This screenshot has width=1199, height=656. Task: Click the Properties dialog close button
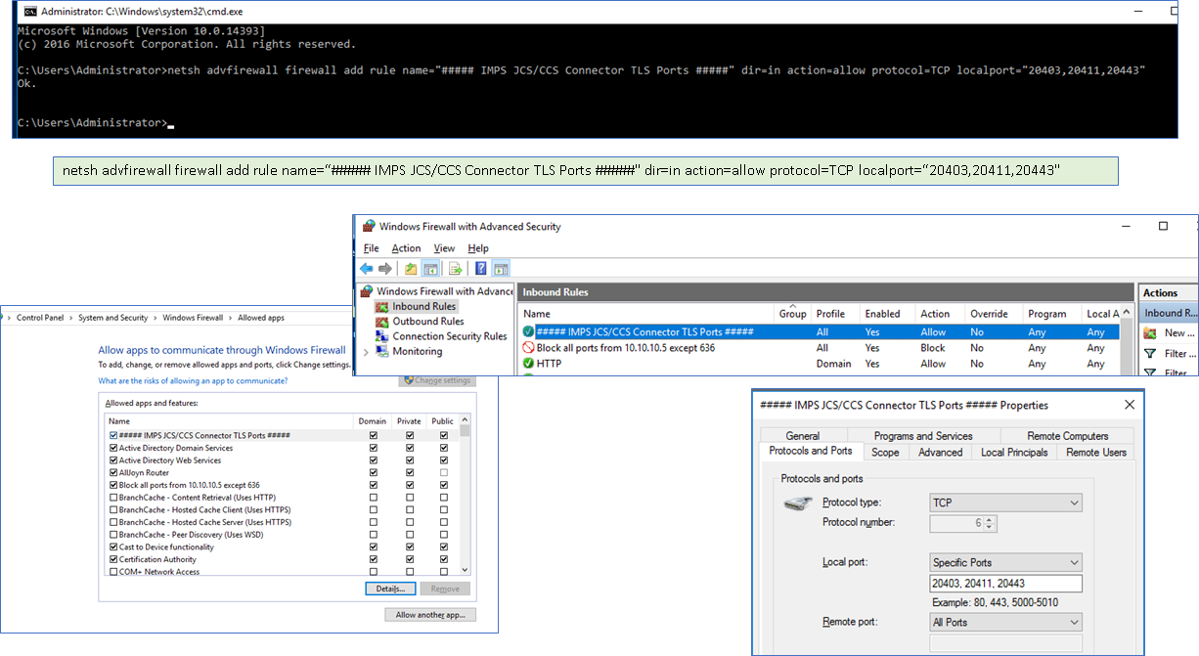[1130, 405]
